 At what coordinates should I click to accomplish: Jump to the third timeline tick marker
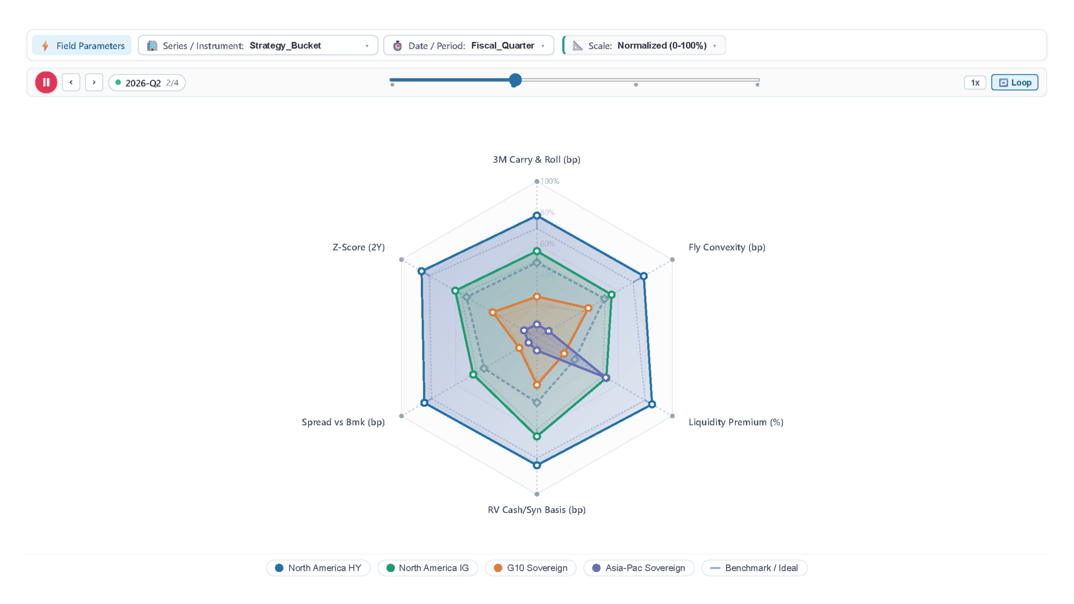636,85
